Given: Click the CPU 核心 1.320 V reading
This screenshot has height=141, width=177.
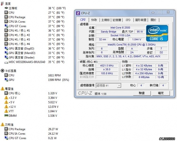Looking at the screenshot, I should point(53,93).
